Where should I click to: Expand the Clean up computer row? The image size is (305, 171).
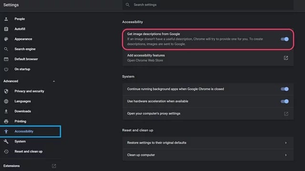point(208,155)
